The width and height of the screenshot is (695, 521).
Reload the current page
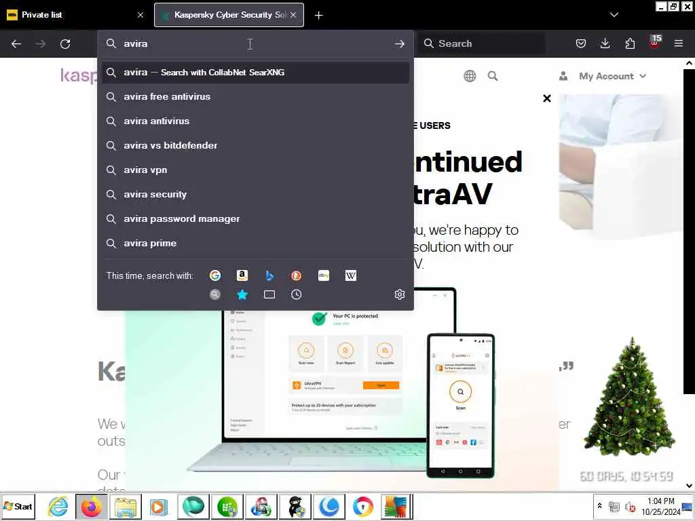click(65, 44)
